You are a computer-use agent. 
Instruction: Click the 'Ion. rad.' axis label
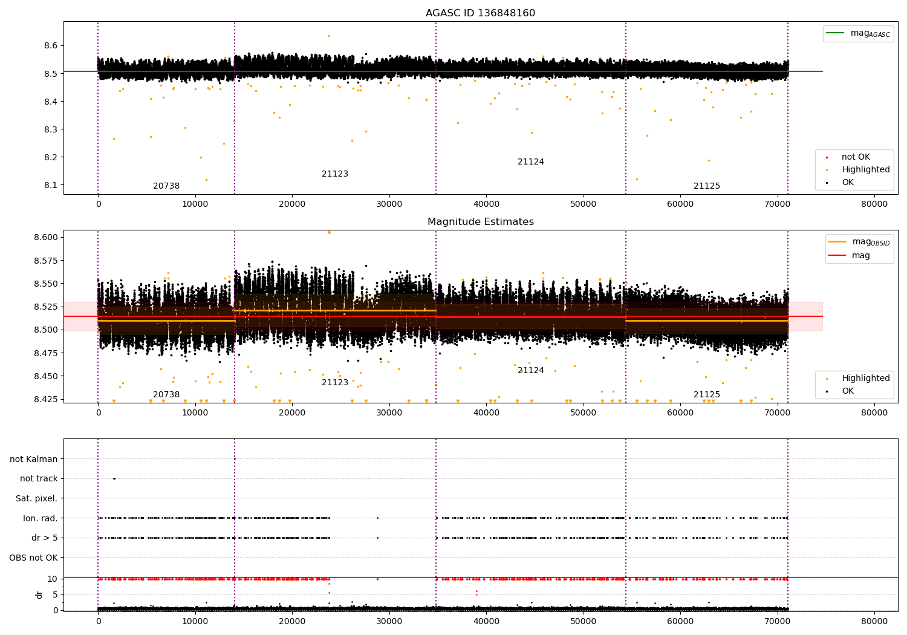41,518
